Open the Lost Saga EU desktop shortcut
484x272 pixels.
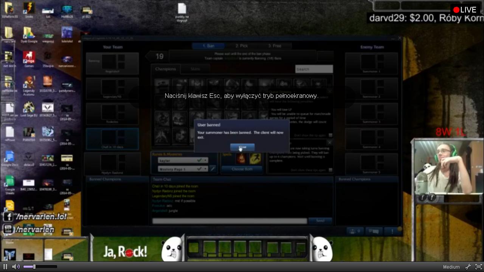coord(29,110)
